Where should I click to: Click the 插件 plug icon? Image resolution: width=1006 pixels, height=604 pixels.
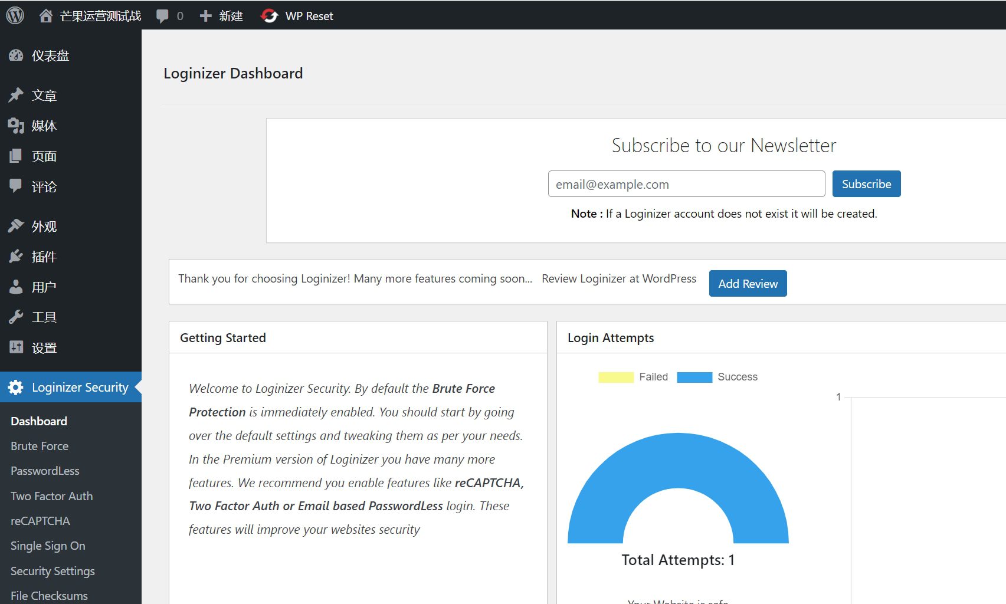pos(16,257)
